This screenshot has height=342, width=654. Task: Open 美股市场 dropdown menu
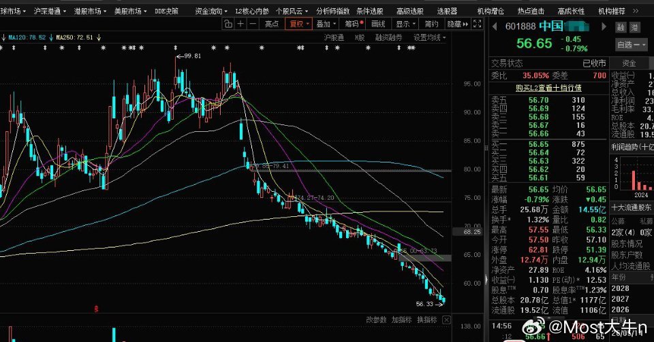(130, 12)
